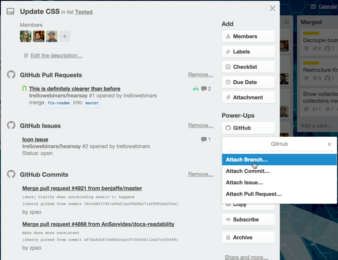This screenshot has width=338, height=260.
Task: Close the GitHub popup with its X
Action: (x=329, y=144)
